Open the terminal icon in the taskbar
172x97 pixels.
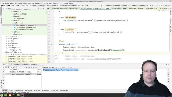(14, 95)
